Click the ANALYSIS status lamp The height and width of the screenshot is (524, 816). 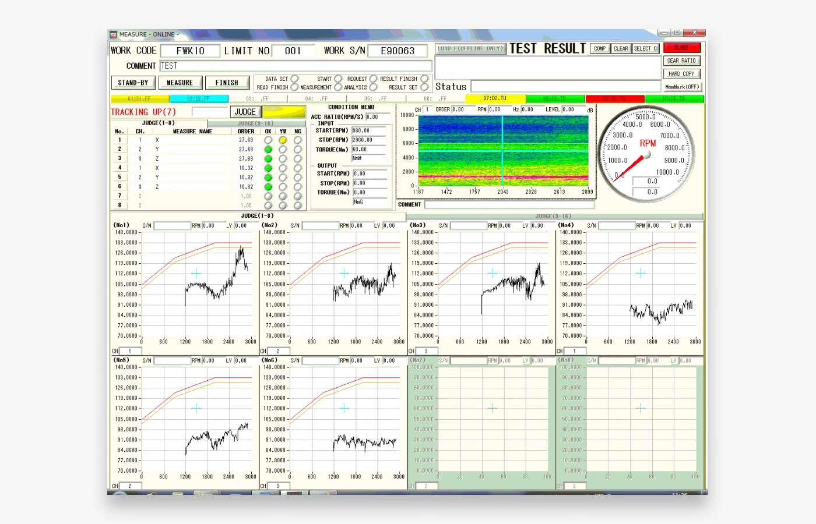pyautogui.click(x=374, y=87)
